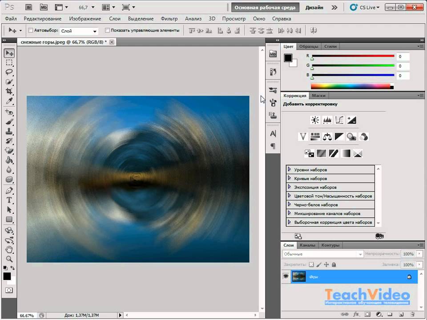
Task: Switch to the Маски tab
Action: [x=318, y=96]
